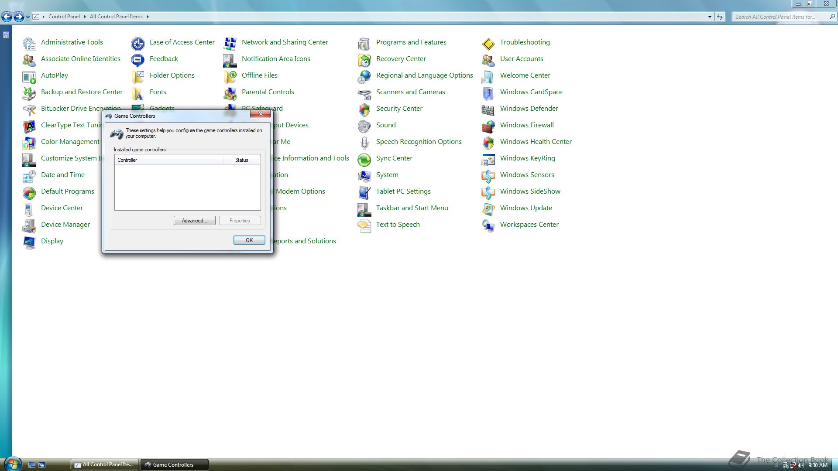The image size is (838, 471).
Task: Click All Control Panel Items breadcrumb
Action: pos(116,17)
